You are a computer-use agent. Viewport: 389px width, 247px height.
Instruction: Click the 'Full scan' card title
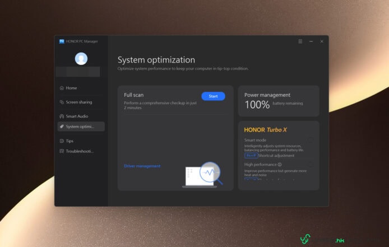click(x=134, y=95)
